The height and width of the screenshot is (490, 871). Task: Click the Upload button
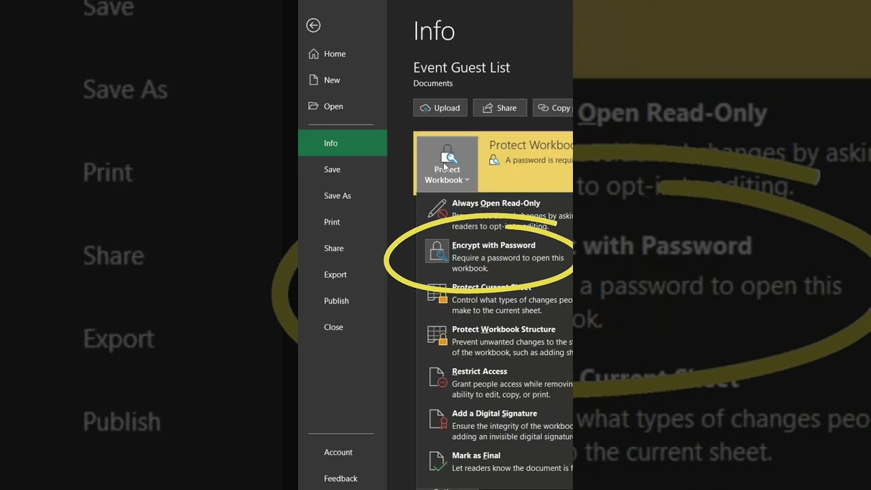click(x=440, y=108)
